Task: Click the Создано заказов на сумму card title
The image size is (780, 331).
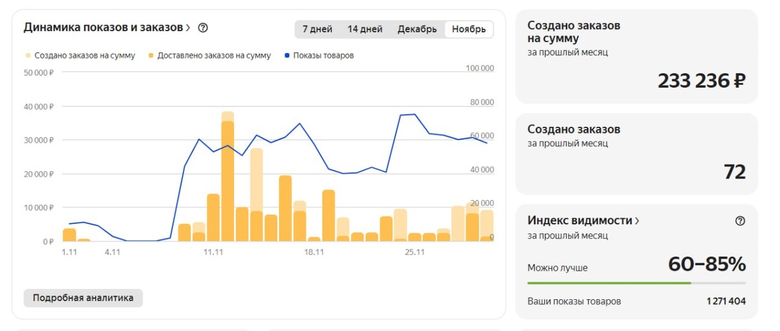Action: point(573,32)
